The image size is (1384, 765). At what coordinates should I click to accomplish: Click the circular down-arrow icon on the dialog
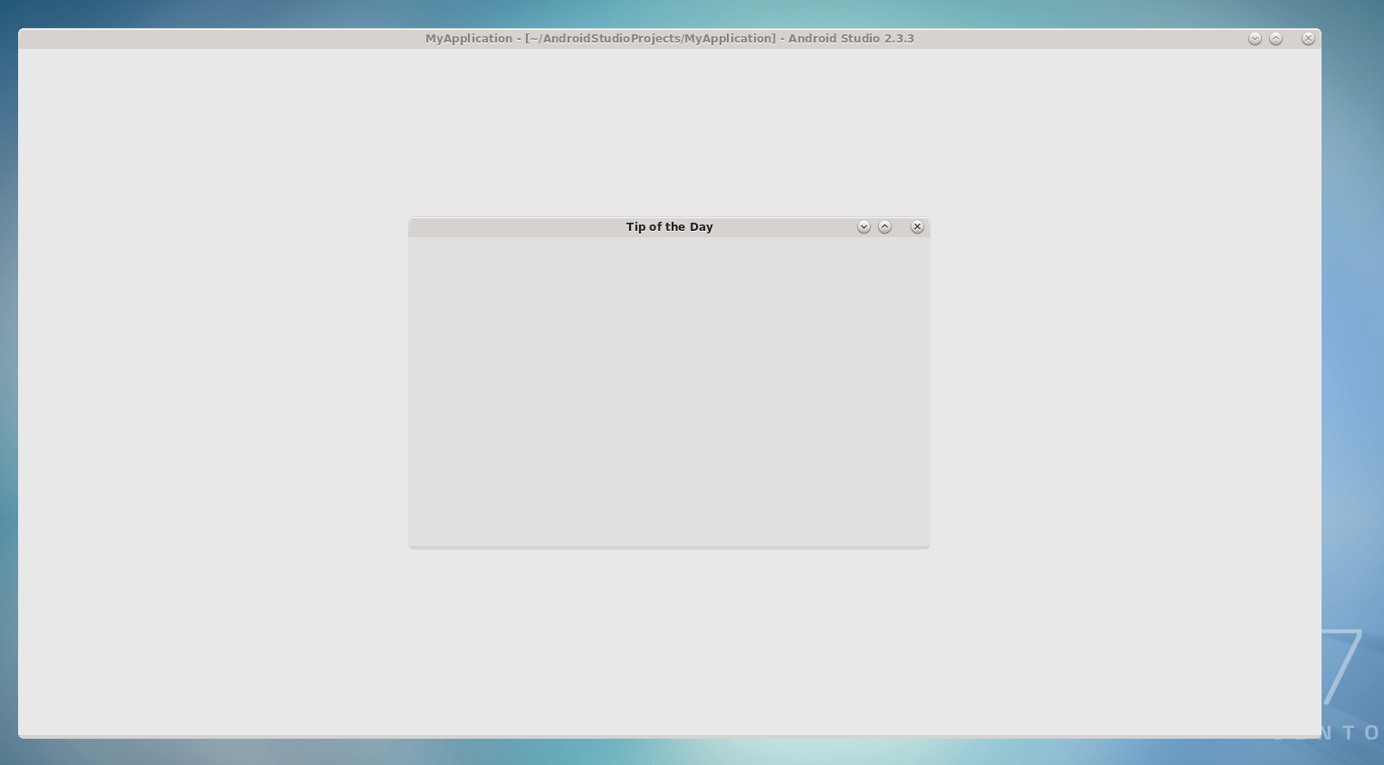[864, 226]
